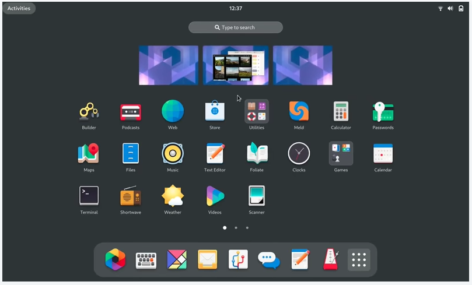
Task: Open the keyboard app in the dock
Action: pyautogui.click(x=146, y=260)
